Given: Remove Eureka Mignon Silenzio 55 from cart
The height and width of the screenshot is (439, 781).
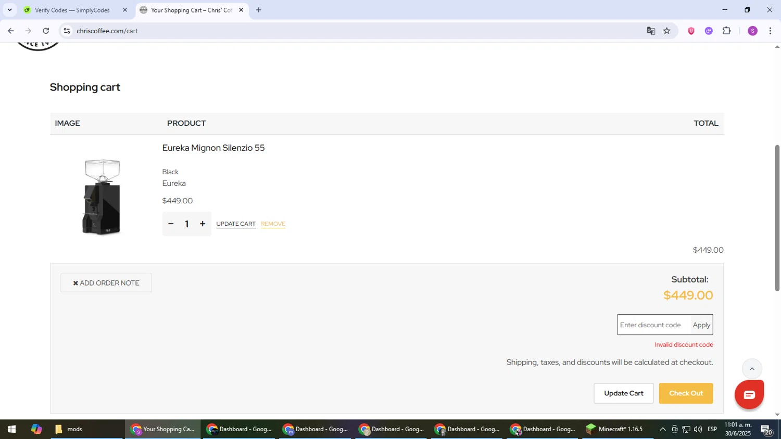Looking at the screenshot, I should point(273,224).
